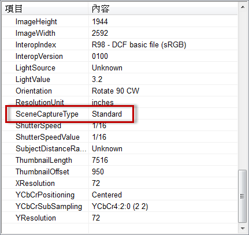The height and width of the screenshot is (235, 249).
Task: Select the ThumbnailOffset row
Action: 120,171
